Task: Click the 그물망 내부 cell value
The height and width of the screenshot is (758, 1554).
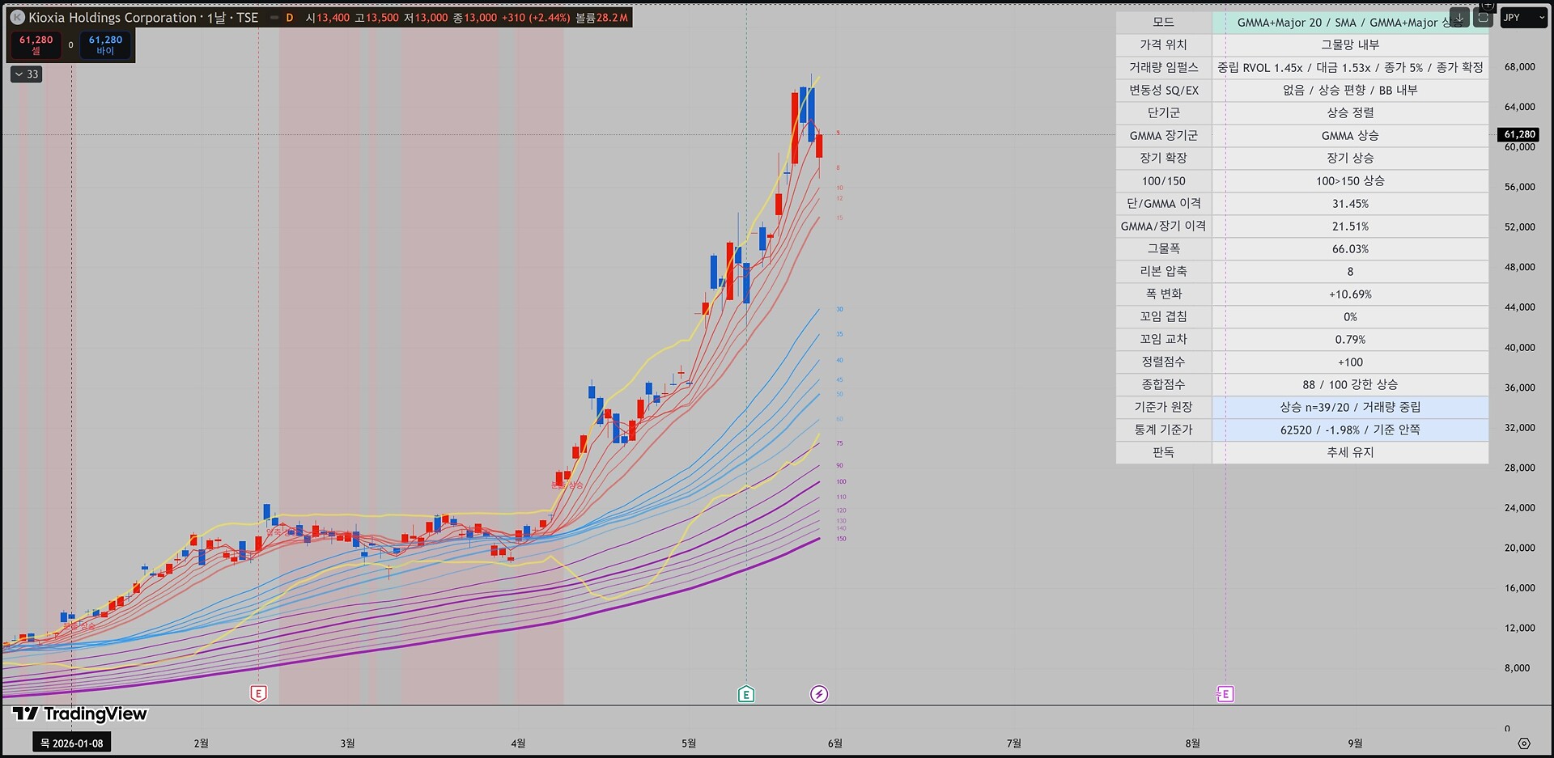Action: (1350, 44)
